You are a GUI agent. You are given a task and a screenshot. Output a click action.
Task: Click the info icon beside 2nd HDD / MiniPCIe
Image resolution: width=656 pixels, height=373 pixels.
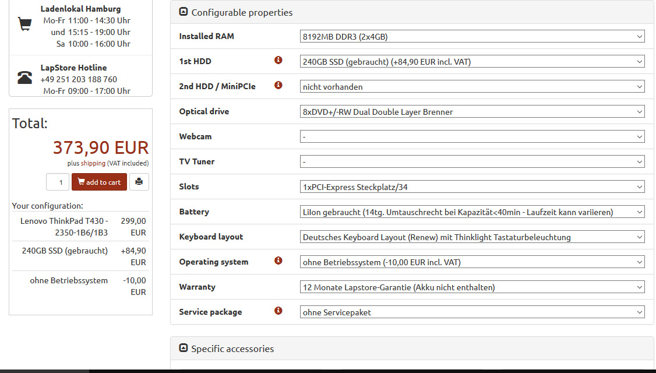pos(278,86)
